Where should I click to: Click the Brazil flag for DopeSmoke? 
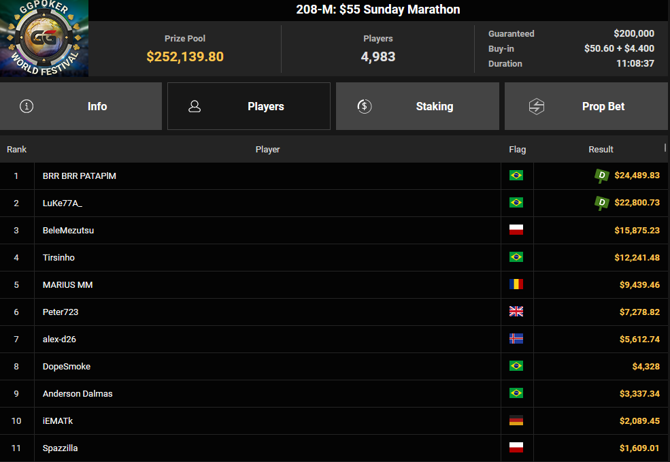[516, 366]
